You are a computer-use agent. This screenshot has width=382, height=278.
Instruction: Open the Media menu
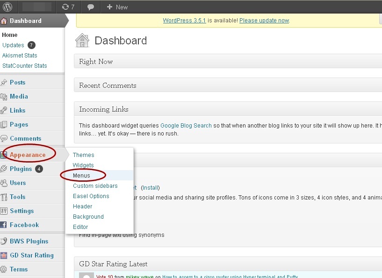pos(19,97)
